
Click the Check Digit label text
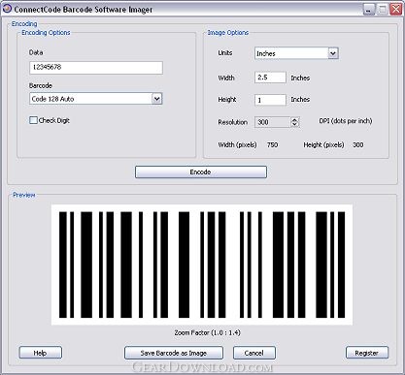[54, 120]
